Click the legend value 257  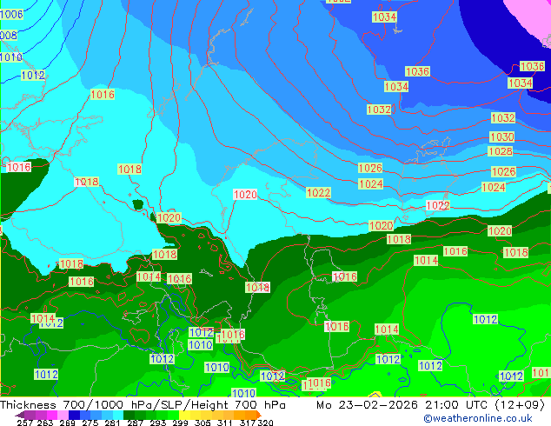[25, 423]
